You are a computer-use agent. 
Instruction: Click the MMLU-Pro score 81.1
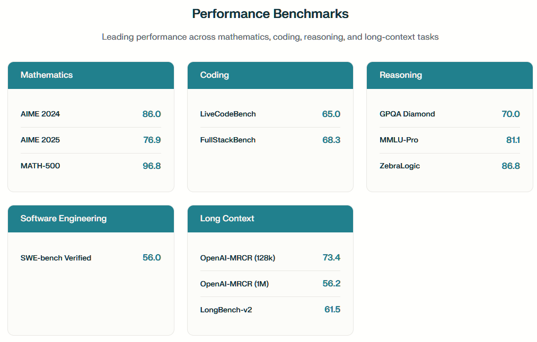[x=513, y=140]
